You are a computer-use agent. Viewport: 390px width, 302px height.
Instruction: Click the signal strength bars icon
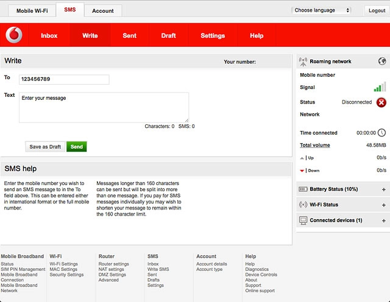[x=380, y=87]
